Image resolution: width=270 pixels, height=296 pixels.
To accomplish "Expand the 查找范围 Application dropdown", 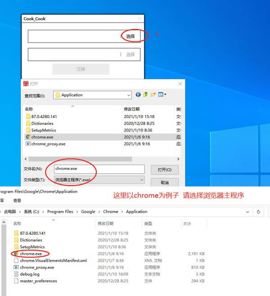I will (128, 95).
